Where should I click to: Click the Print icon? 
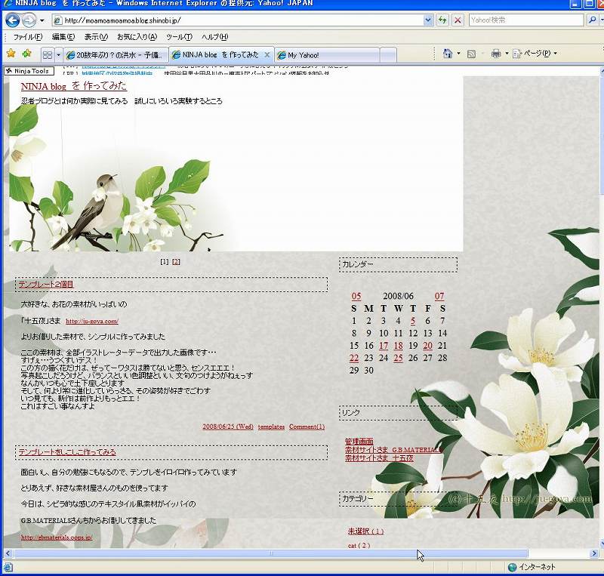pos(496,54)
